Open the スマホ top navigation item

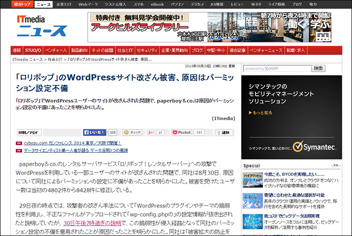138,4
